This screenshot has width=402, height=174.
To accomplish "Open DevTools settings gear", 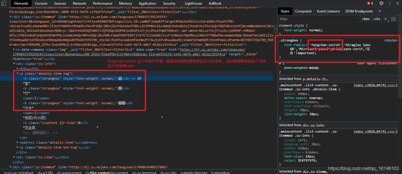I will click(381, 3).
